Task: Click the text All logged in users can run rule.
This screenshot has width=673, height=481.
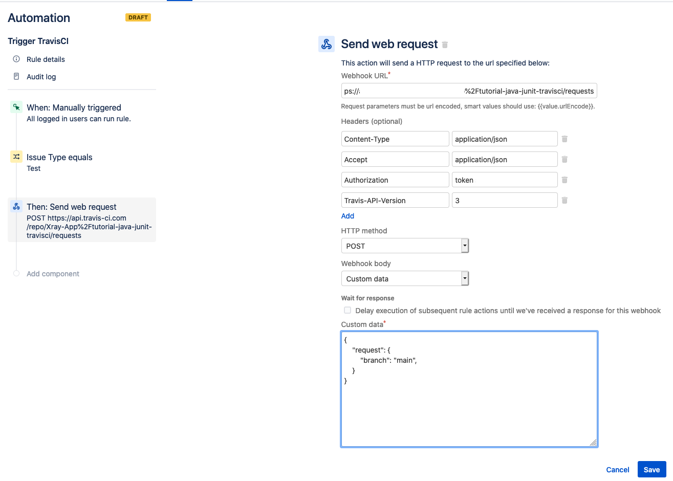Action: pyautogui.click(x=79, y=119)
